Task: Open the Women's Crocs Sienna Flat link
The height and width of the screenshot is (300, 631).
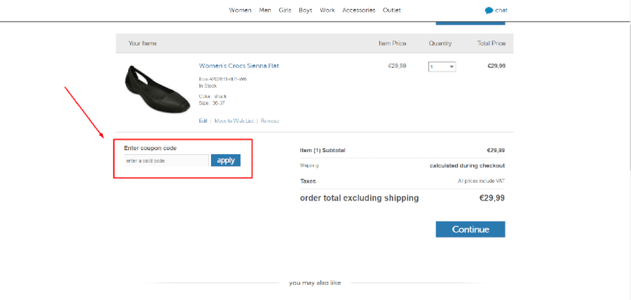Action: click(x=239, y=66)
